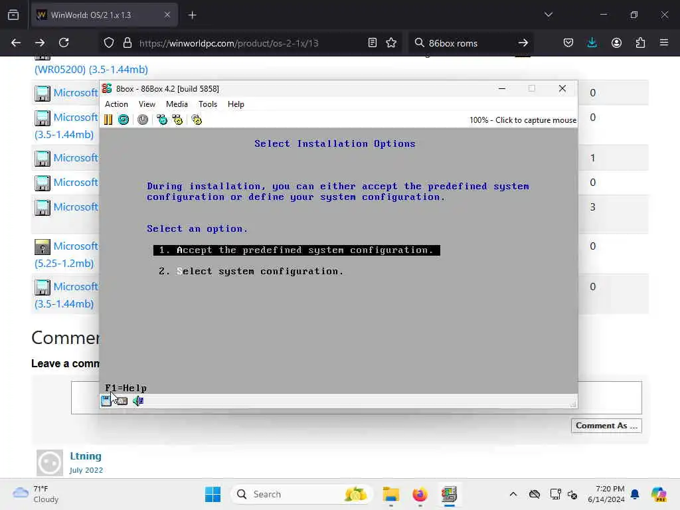Click the floppy drive status bar icon
Screen dimensions: 680x510
click(106, 400)
